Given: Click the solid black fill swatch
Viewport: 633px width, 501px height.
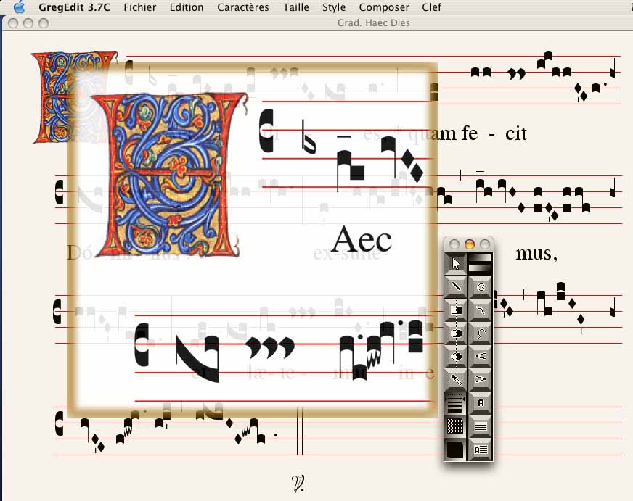Looking at the screenshot, I should (455, 450).
